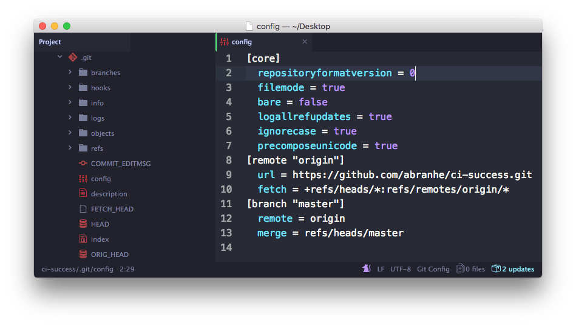
Task: Click the FETCH_HEAD file icon
Action: pyautogui.click(x=83, y=208)
